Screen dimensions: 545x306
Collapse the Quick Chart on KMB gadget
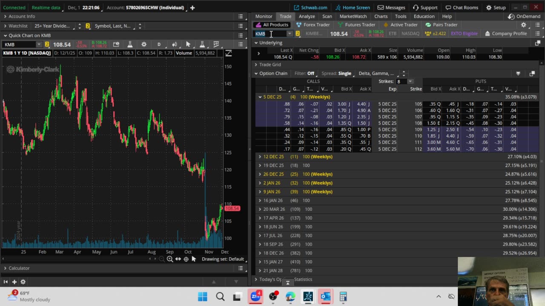click(5, 36)
